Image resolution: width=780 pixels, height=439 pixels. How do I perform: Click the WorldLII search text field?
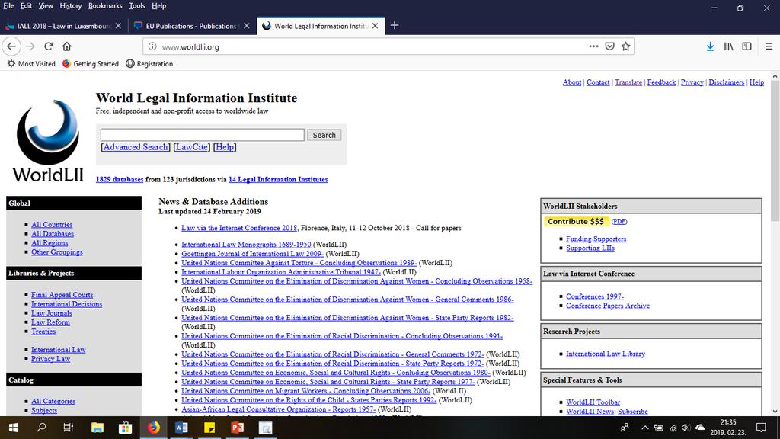coord(202,135)
